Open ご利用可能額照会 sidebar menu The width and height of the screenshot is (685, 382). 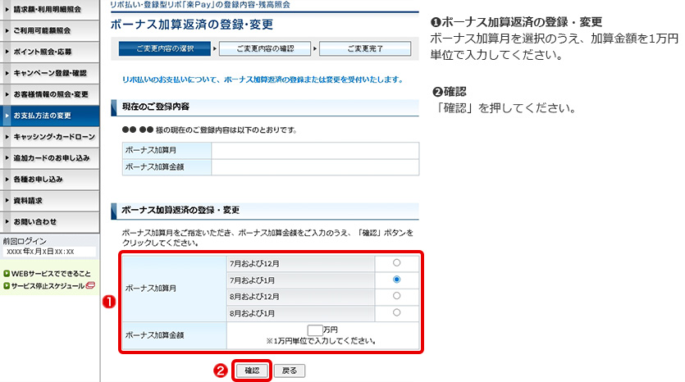(49, 30)
